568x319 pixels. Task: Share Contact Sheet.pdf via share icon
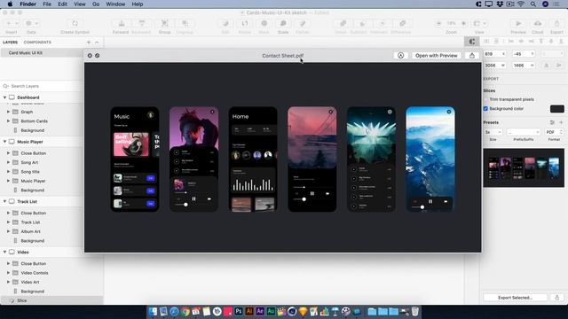[x=471, y=55]
